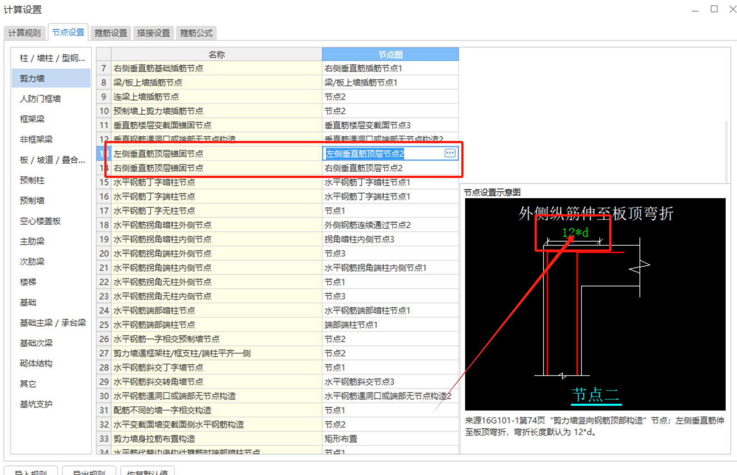Select 其它 in the component list
The image size is (737, 475).
coord(52,384)
